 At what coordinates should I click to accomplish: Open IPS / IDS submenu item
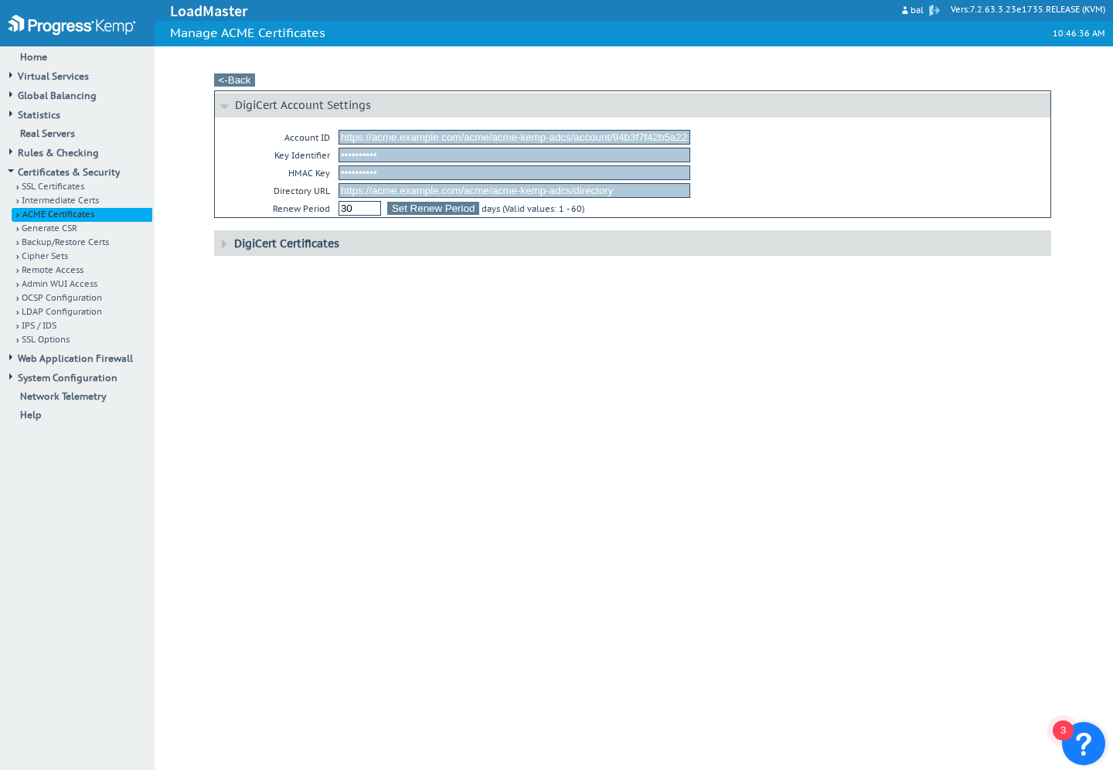tap(39, 325)
